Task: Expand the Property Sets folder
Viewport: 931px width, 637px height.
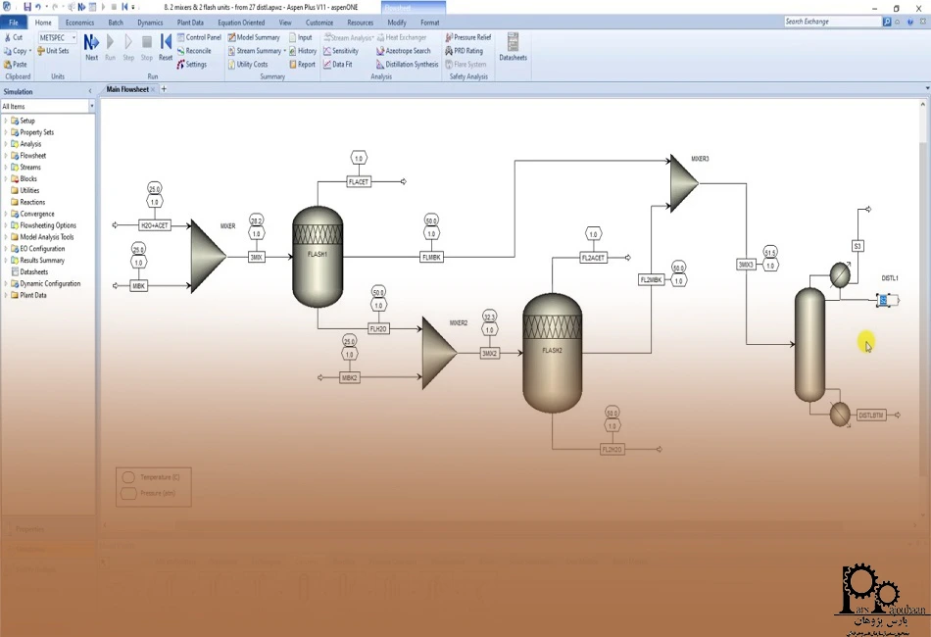Action: click(6, 132)
